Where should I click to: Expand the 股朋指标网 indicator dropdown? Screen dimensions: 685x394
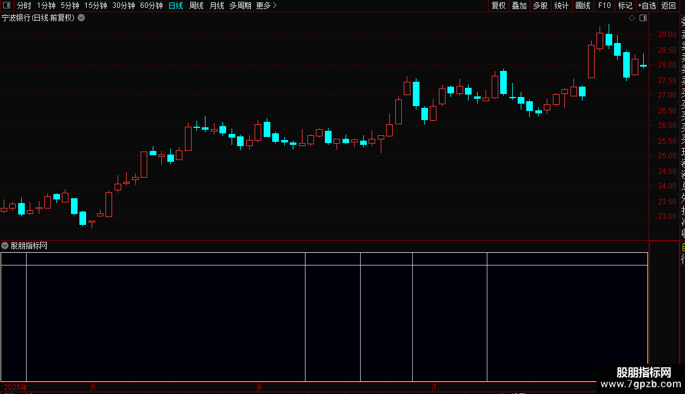pos(5,245)
